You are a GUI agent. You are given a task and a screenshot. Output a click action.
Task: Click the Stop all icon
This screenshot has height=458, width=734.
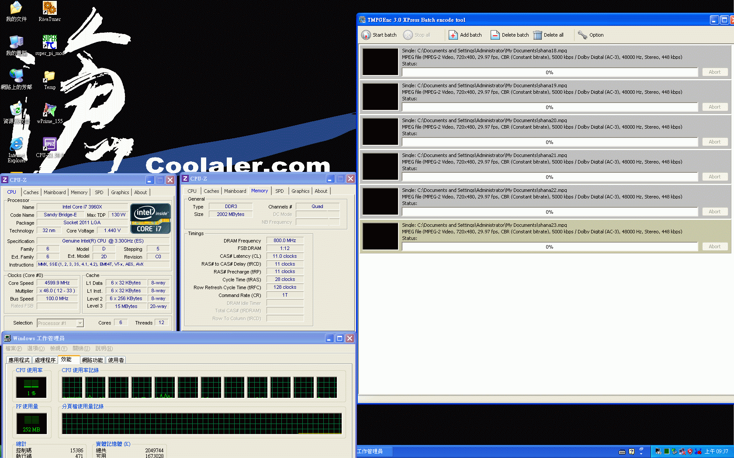click(408, 35)
